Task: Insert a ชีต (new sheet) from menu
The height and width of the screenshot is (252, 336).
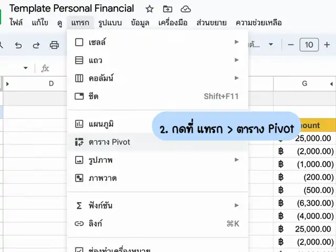Action: click(93, 96)
